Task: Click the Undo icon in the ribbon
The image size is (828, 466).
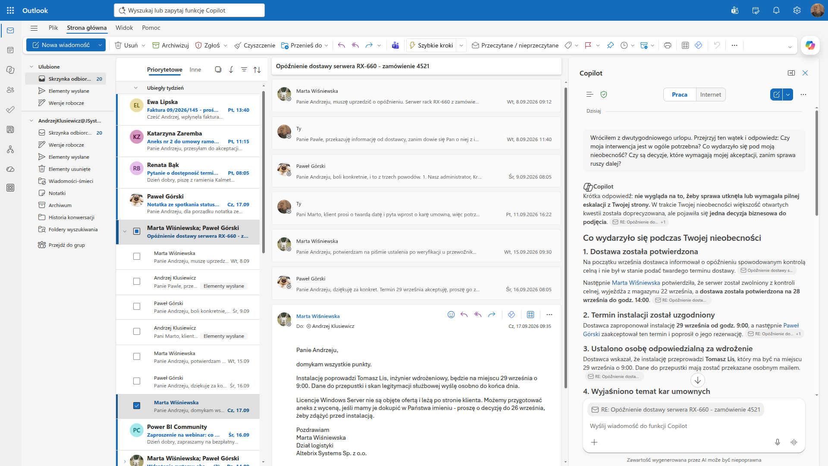Action: [717, 45]
